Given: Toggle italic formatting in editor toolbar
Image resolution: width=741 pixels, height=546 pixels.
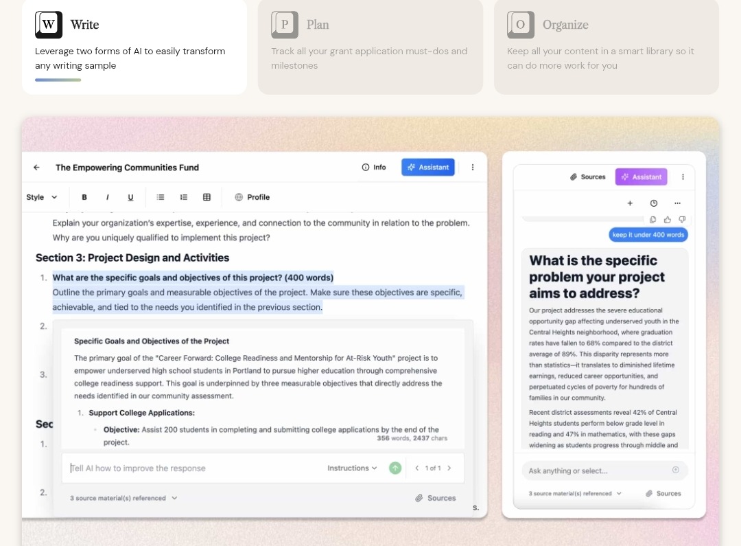Looking at the screenshot, I should coord(107,197).
